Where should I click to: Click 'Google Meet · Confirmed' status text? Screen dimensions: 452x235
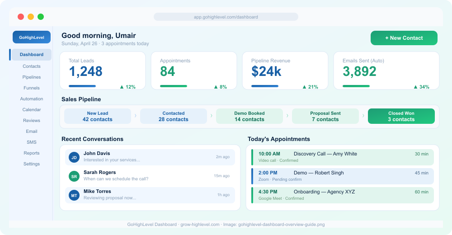pos(281,199)
